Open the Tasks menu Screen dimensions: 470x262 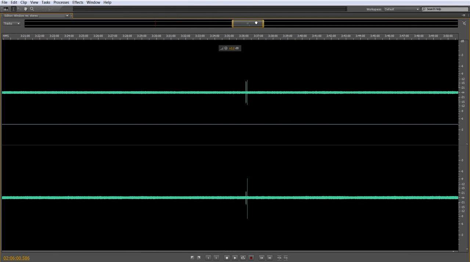46,3
